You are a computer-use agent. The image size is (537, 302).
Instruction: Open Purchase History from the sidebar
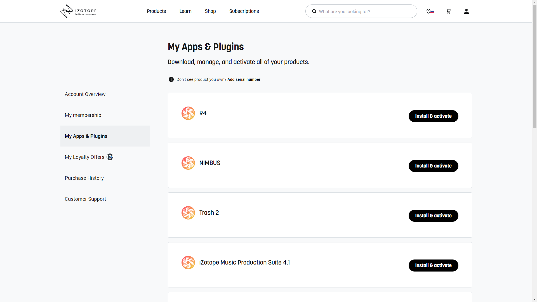click(x=84, y=178)
